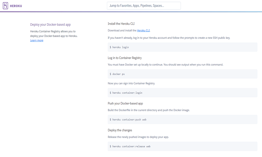Click the Heroku logo icon

(5, 6)
